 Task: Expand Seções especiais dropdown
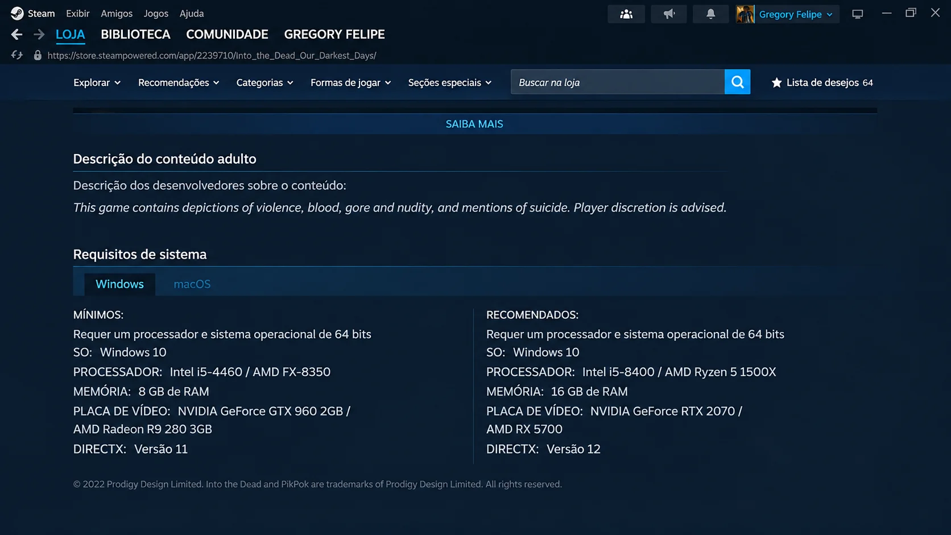click(449, 82)
